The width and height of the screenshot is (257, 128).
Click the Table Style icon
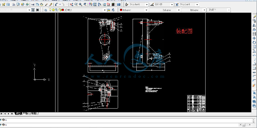(x=177, y=4)
